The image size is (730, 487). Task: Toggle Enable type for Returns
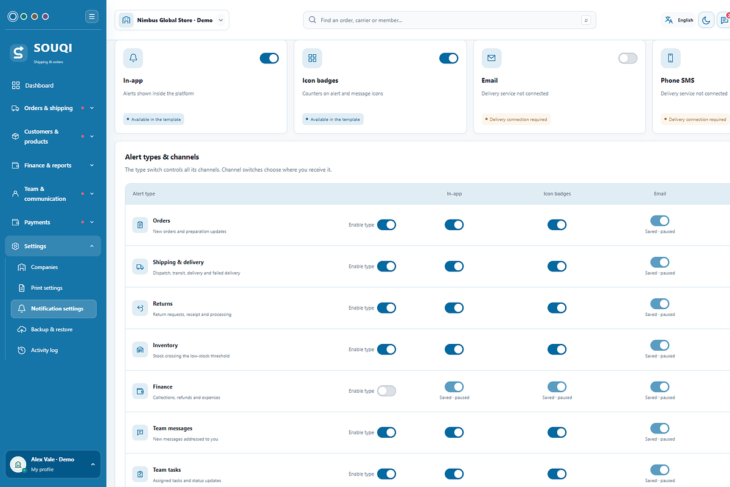coord(386,308)
